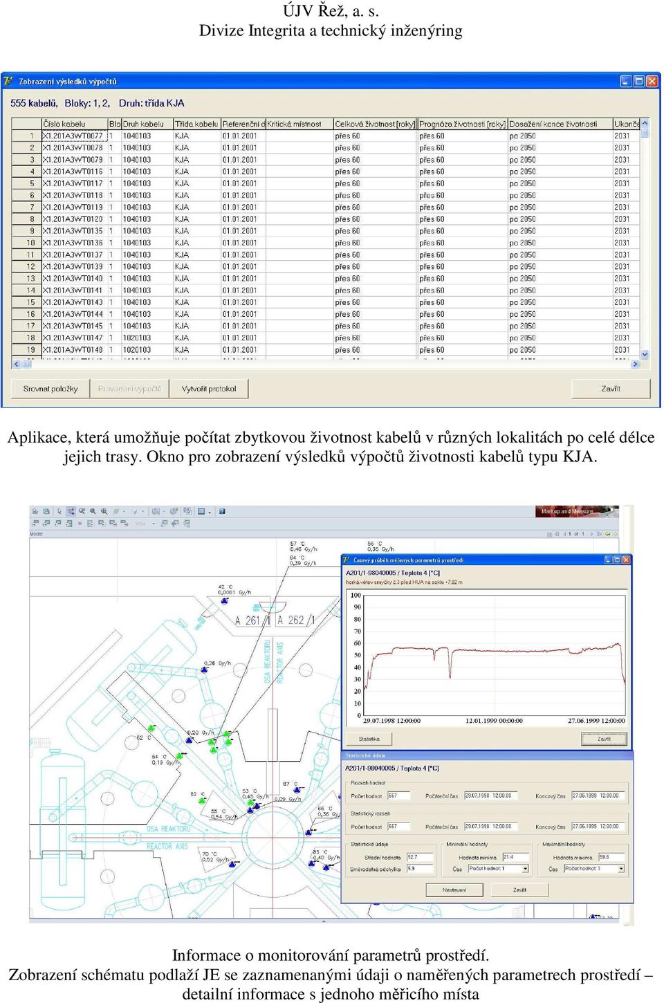Select cable row X1.201A3WT0116

point(326,172)
